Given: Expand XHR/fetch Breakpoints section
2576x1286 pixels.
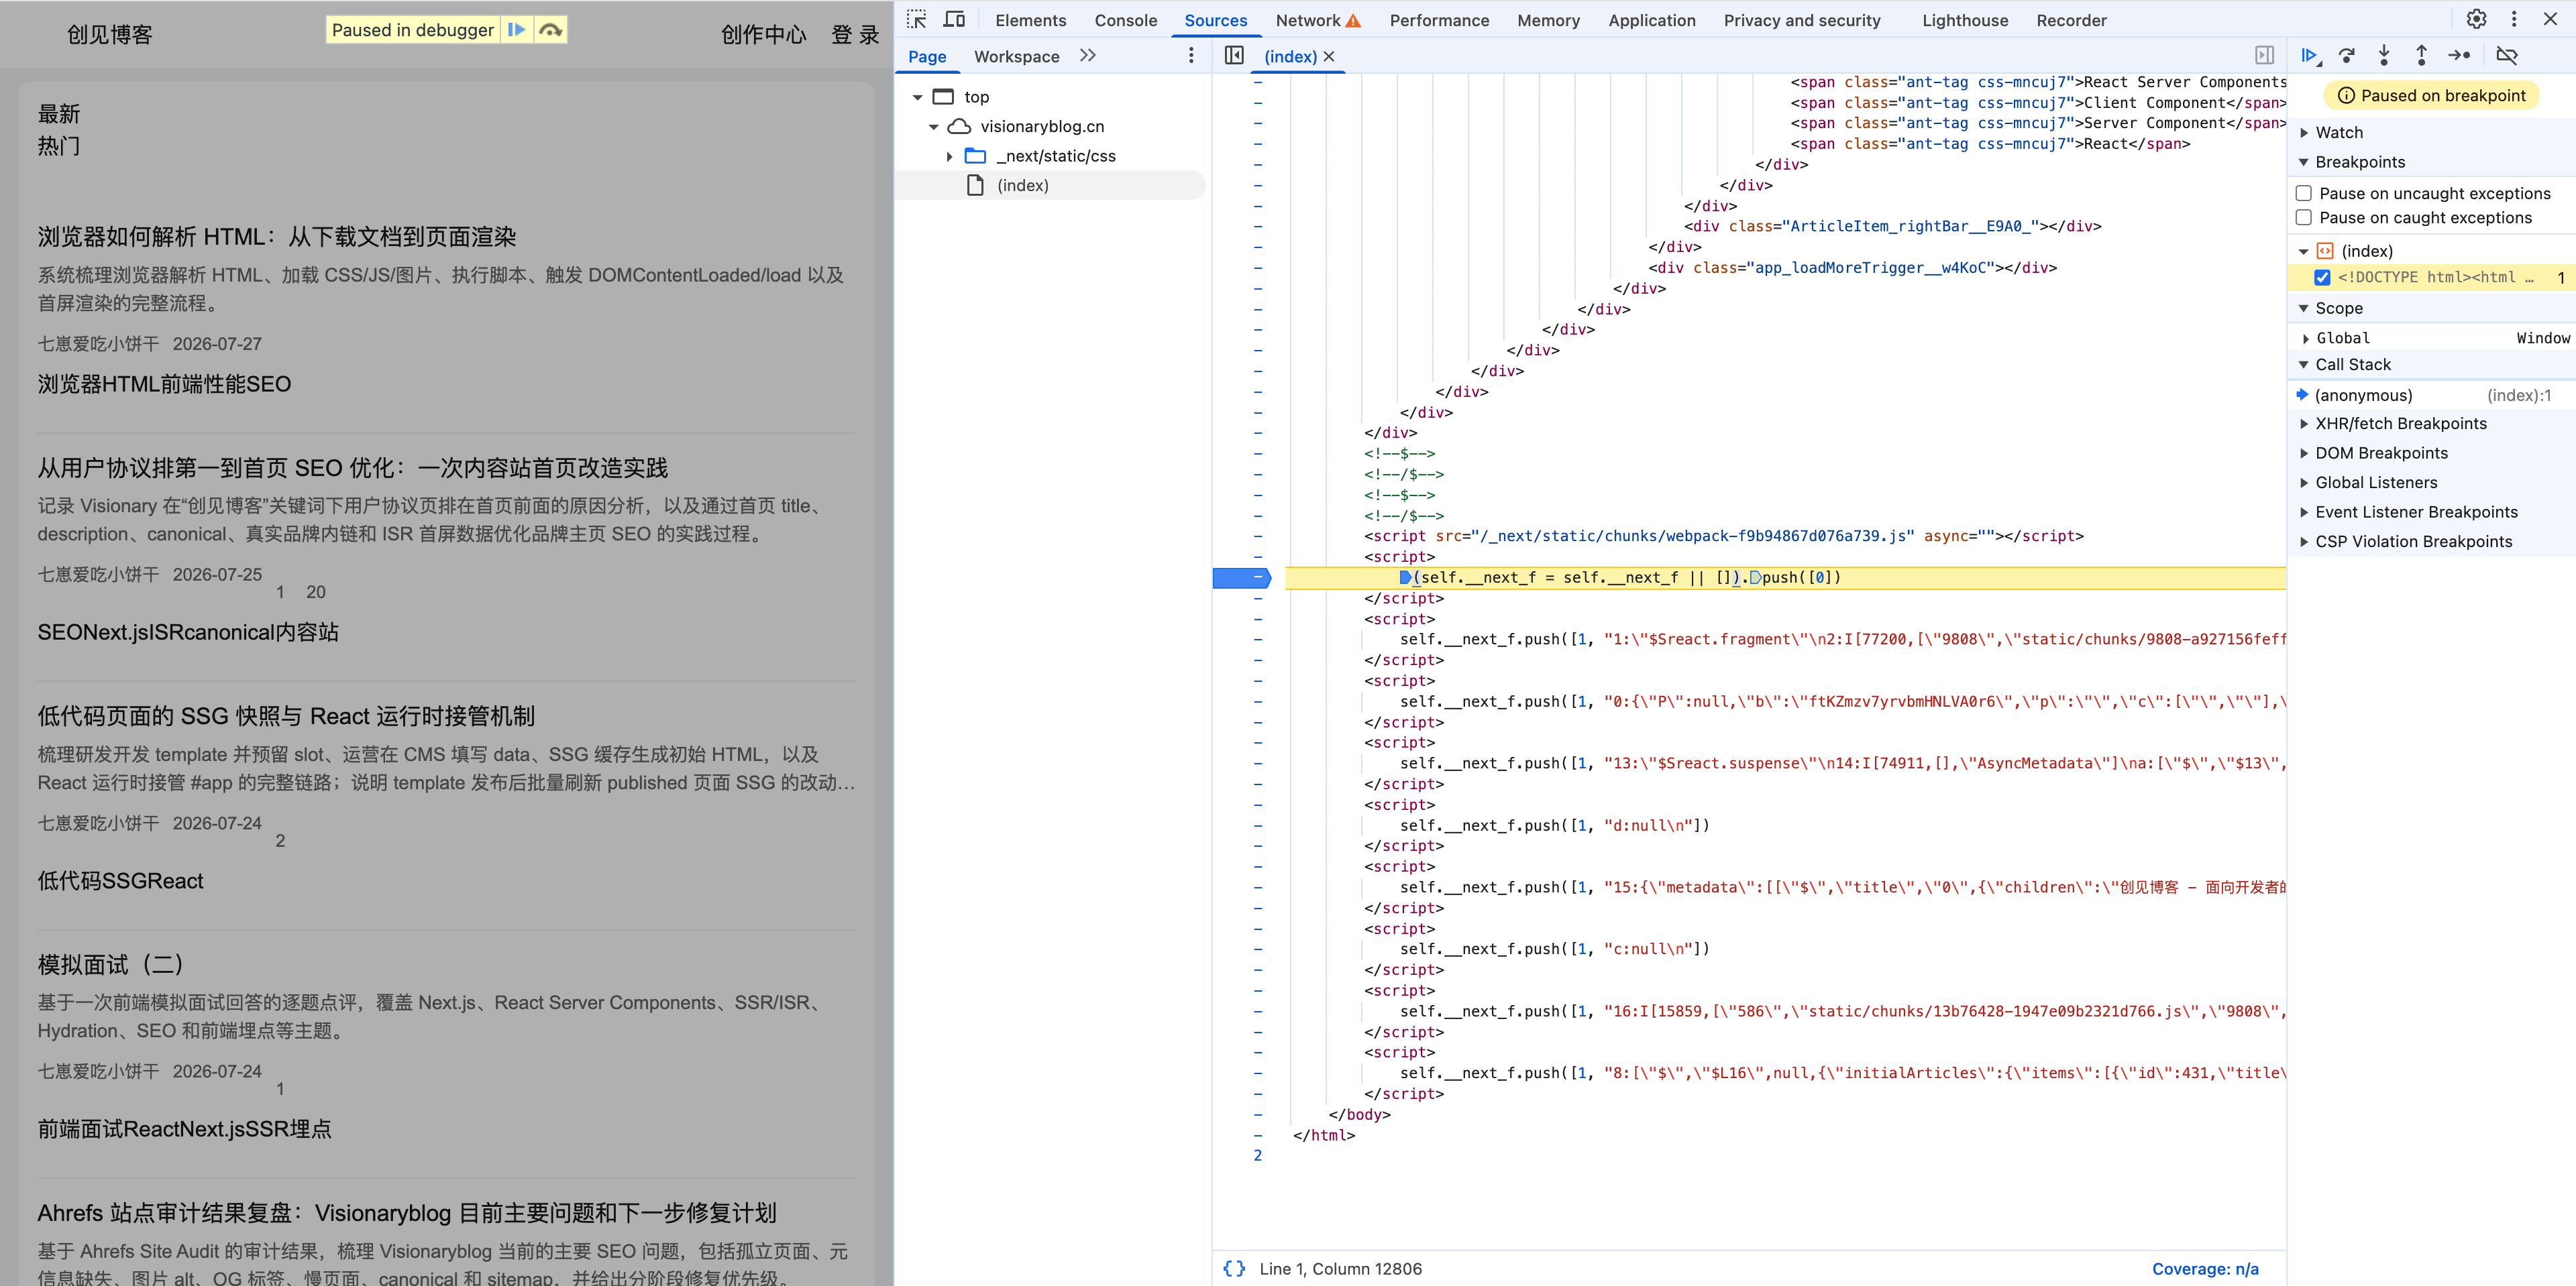Looking at the screenshot, I should pos(2304,424).
